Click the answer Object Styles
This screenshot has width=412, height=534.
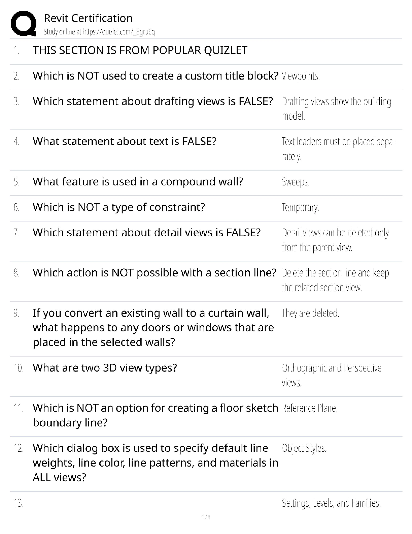(x=304, y=448)
